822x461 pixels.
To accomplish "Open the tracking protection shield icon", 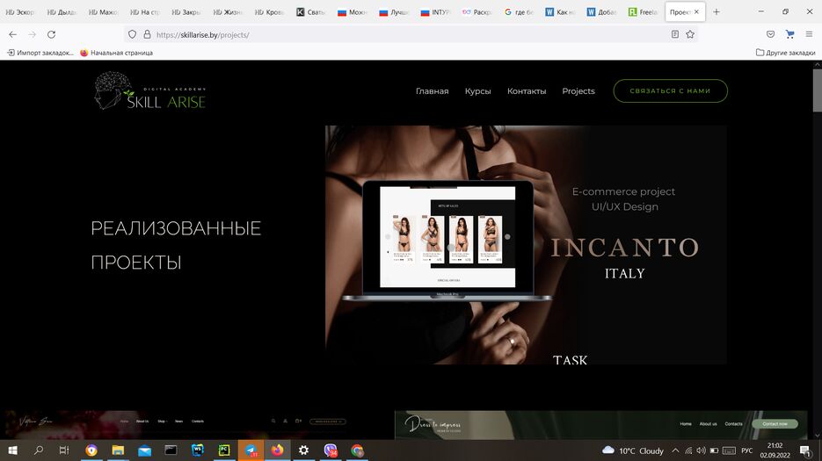I will click(132, 34).
